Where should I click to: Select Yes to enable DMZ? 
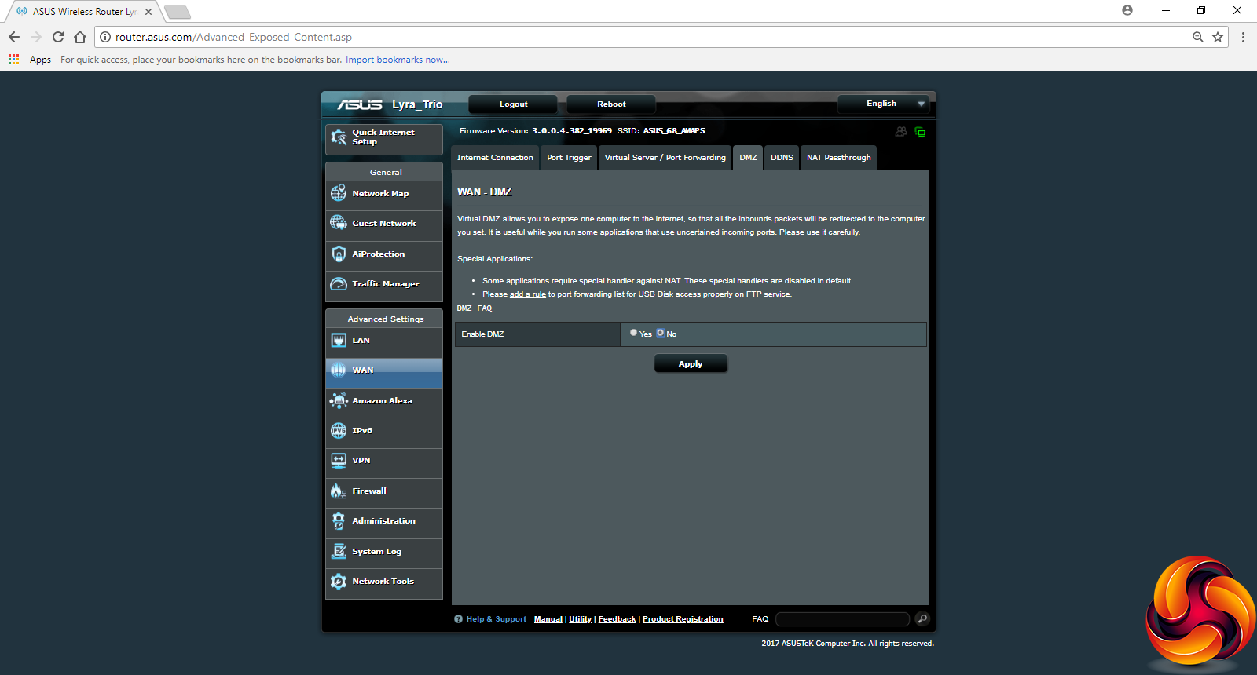[x=633, y=333]
